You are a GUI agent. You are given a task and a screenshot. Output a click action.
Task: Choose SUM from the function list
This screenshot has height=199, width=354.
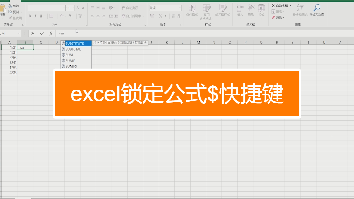76,55
